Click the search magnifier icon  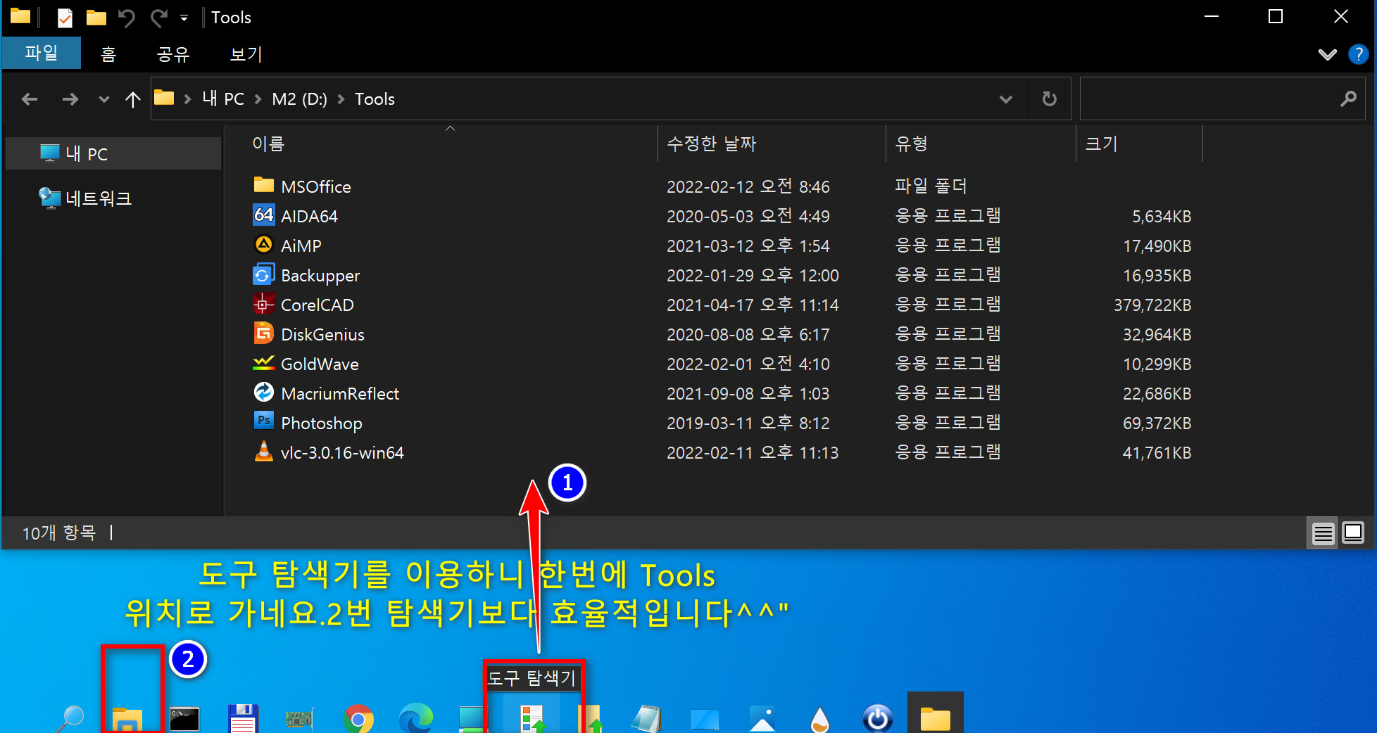(1348, 98)
